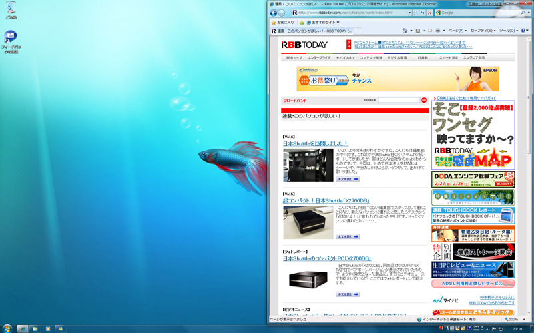Open the IT辞典 navigation tab
The height and width of the screenshot is (333, 534).
coord(423,58)
